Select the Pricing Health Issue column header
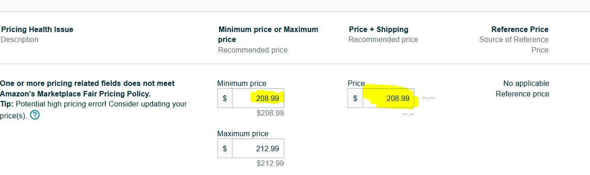 click(x=37, y=29)
